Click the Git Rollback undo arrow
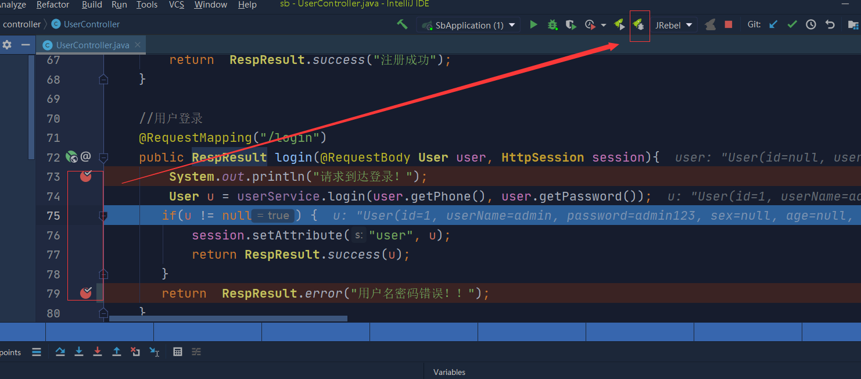This screenshot has width=861, height=379. (830, 24)
